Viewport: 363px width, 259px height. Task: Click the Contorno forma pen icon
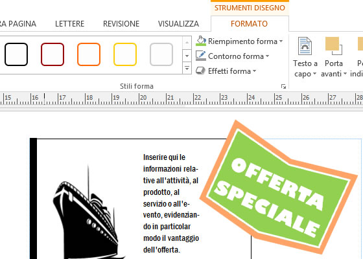tap(201, 56)
